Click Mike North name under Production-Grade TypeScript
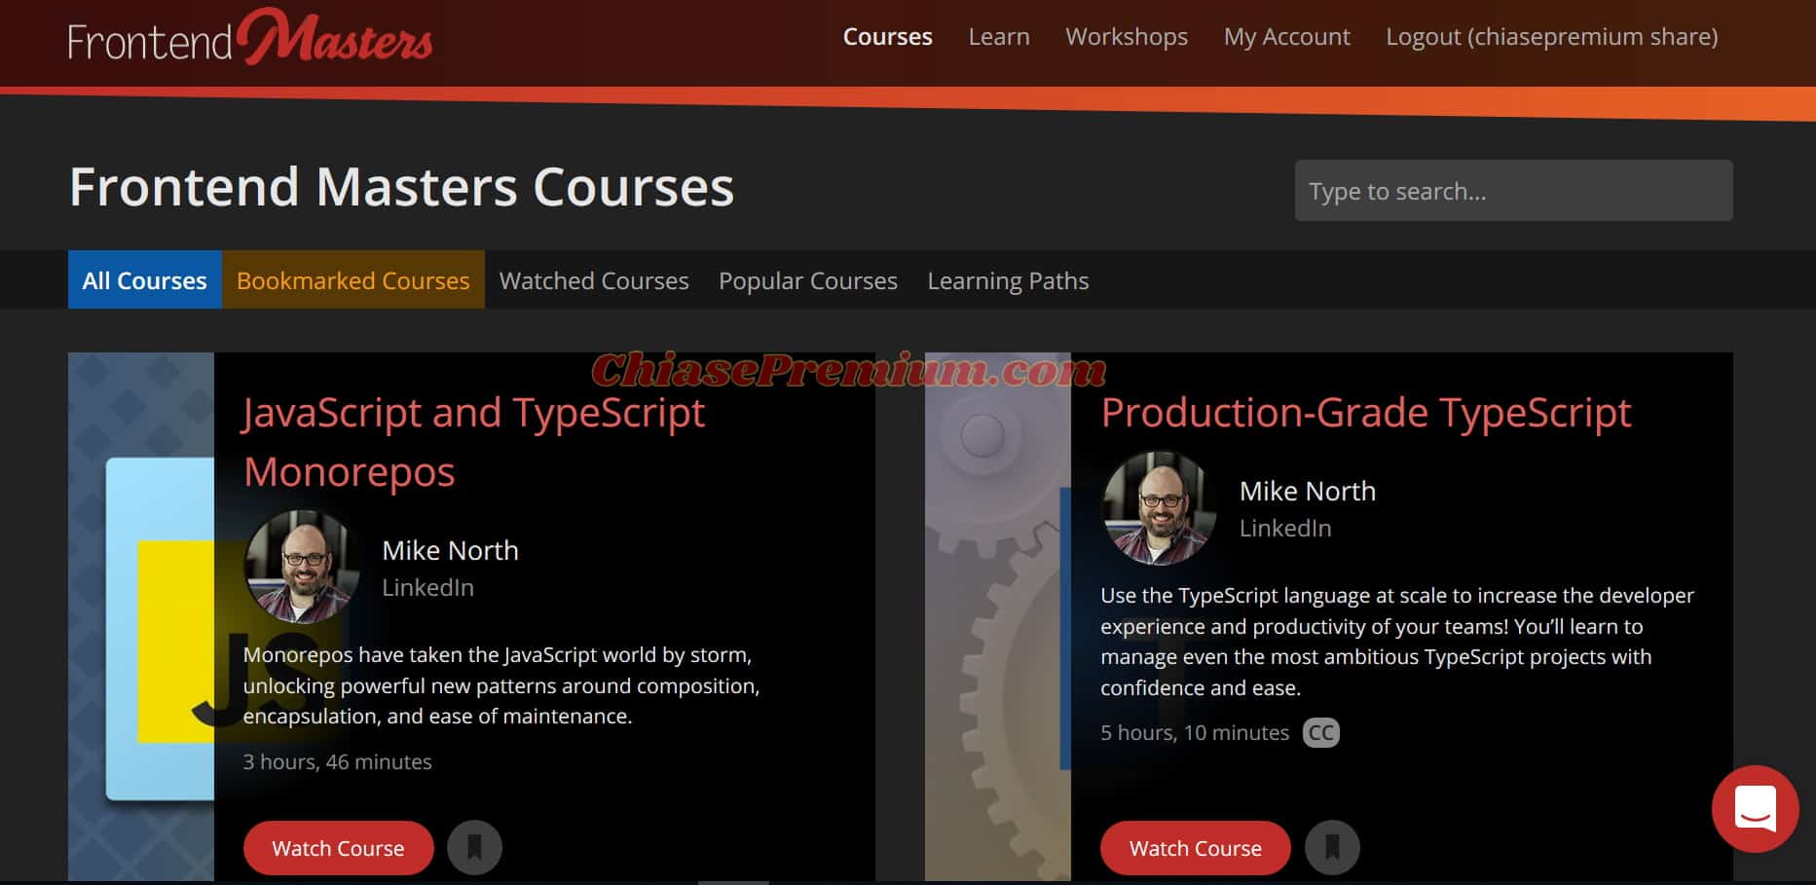 tap(1308, 491)
